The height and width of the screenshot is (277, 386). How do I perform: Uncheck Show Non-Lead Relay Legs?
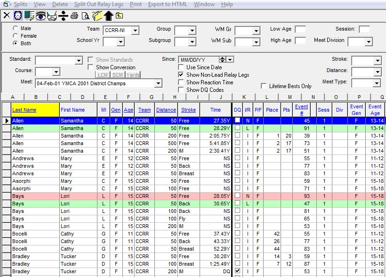tap(181, 75)
